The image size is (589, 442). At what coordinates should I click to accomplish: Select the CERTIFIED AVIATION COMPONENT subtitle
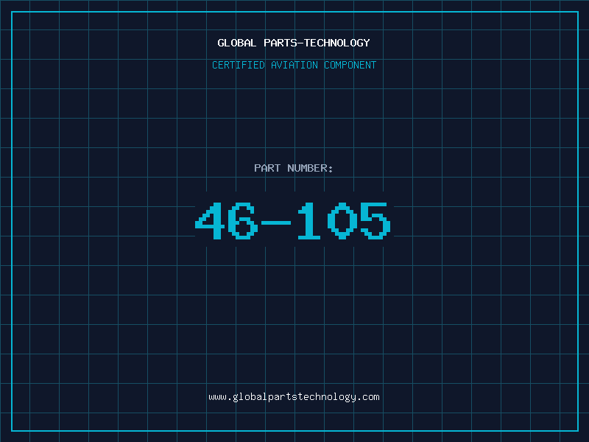point(294,65)
